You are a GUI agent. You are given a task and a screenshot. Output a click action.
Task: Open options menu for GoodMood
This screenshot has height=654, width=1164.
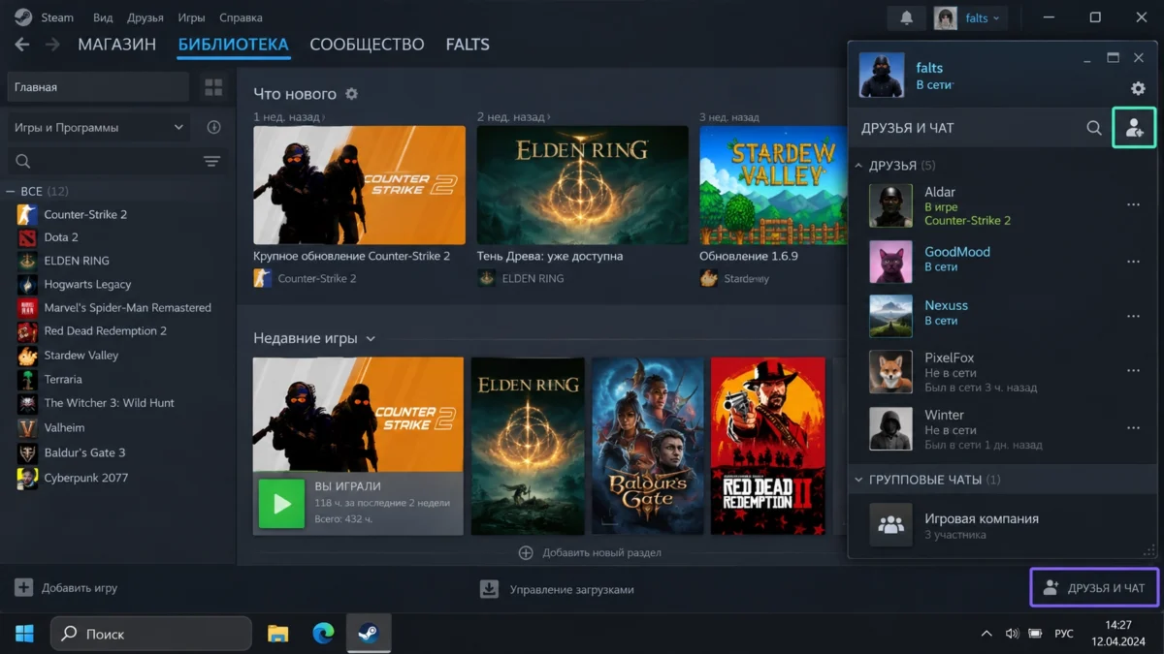[1133, 262]
